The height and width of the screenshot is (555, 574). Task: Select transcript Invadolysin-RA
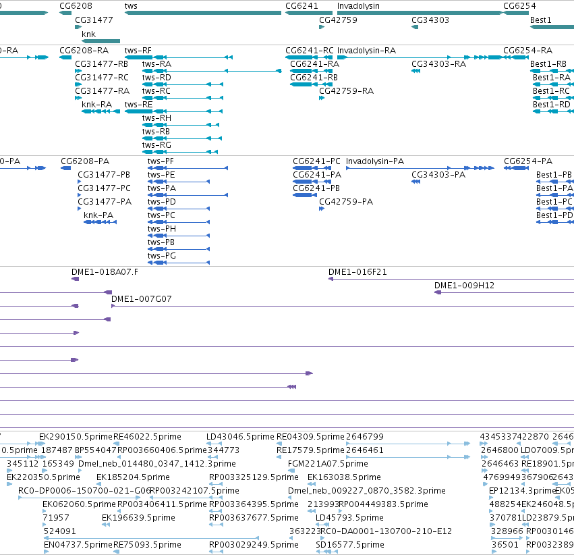(420, 57)
